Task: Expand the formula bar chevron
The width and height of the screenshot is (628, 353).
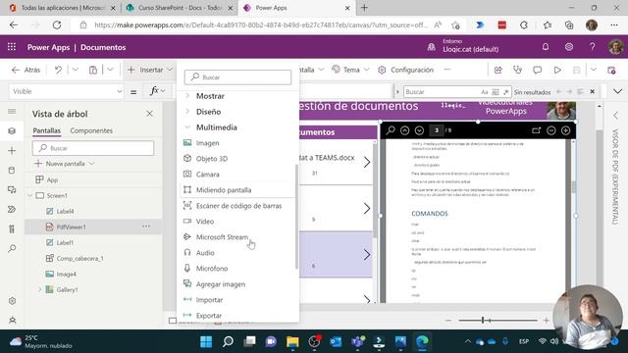Action: tap(617, 91)
